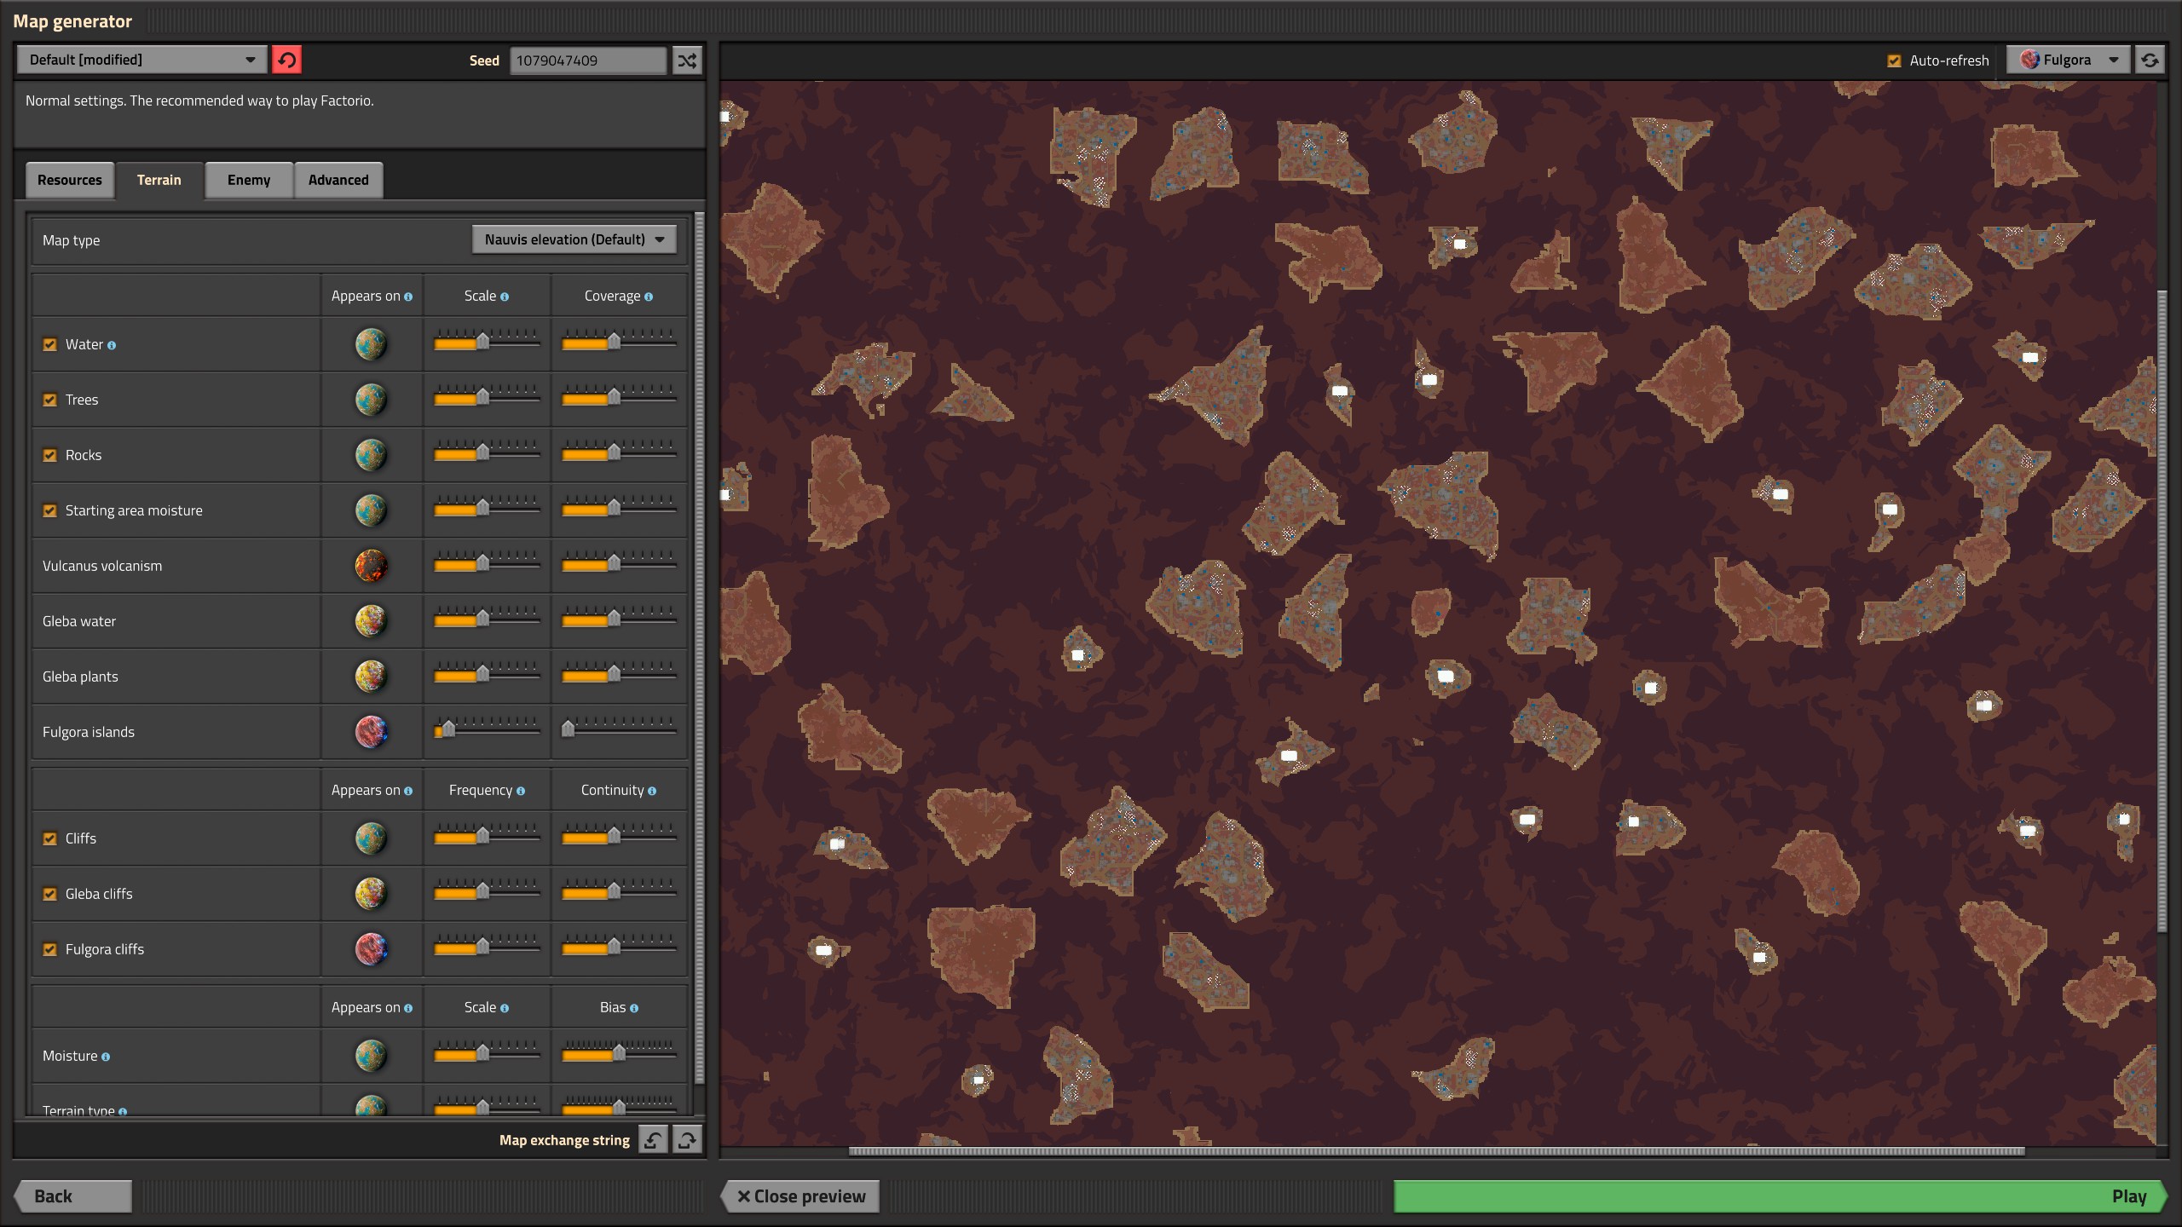The image size is (2182, 1227).
Task: Click Gleba planet icon in Gleba cliffs row
Action: pos(371,894)
